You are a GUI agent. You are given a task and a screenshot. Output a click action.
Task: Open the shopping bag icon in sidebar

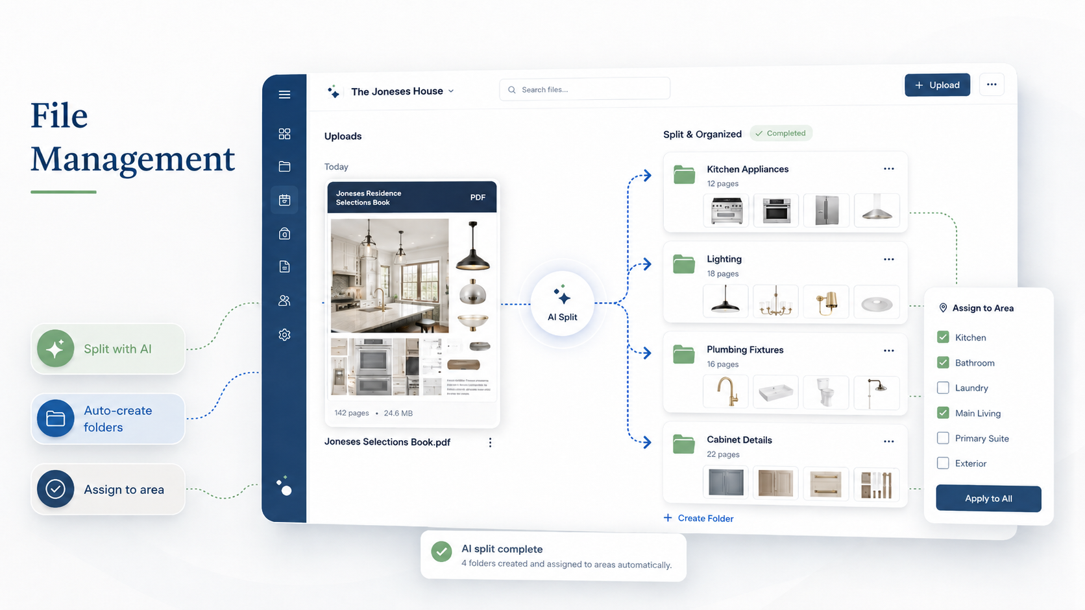pyautogui.click(x=284, y=233)
